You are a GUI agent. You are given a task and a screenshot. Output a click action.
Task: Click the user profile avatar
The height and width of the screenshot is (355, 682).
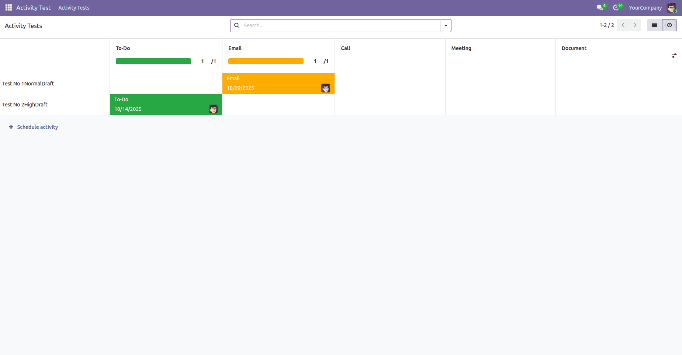click(x=672, y=7)
